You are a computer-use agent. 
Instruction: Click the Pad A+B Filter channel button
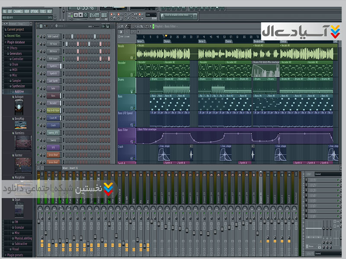[53, 111]
